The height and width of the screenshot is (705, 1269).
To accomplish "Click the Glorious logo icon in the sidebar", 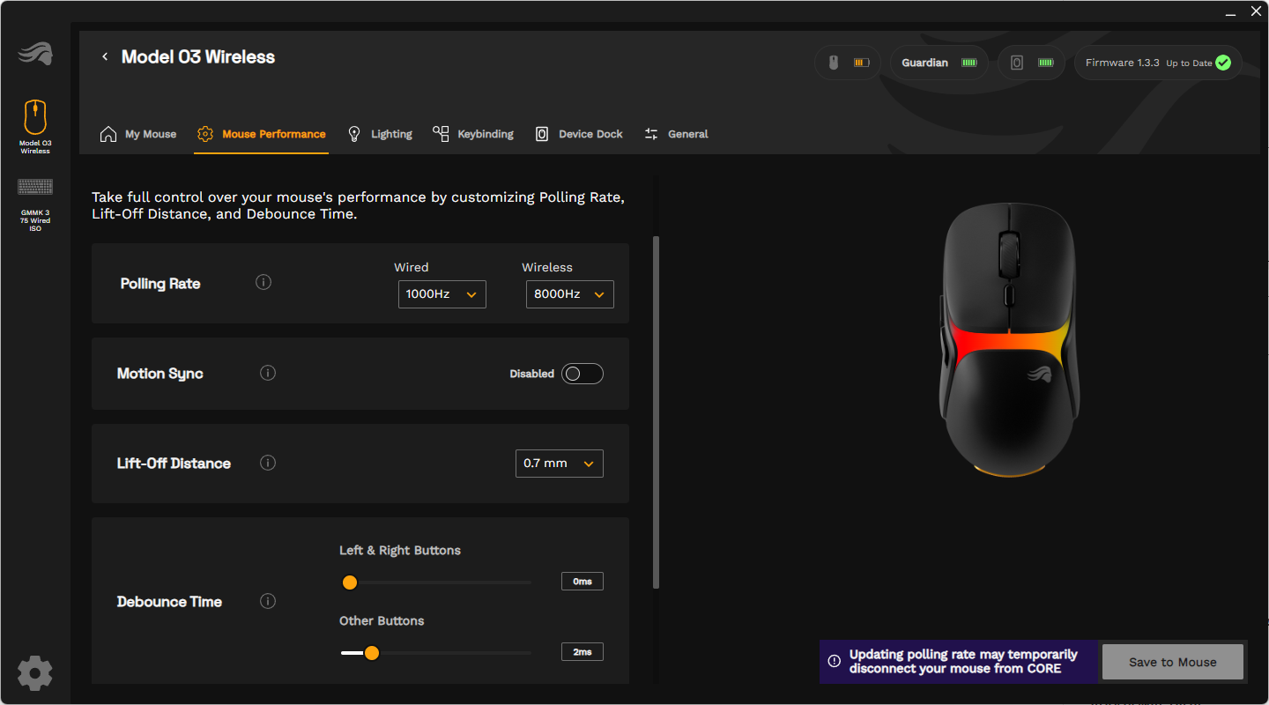I will coord(35,54).
